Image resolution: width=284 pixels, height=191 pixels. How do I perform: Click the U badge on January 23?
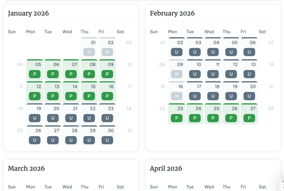[107, 118]
